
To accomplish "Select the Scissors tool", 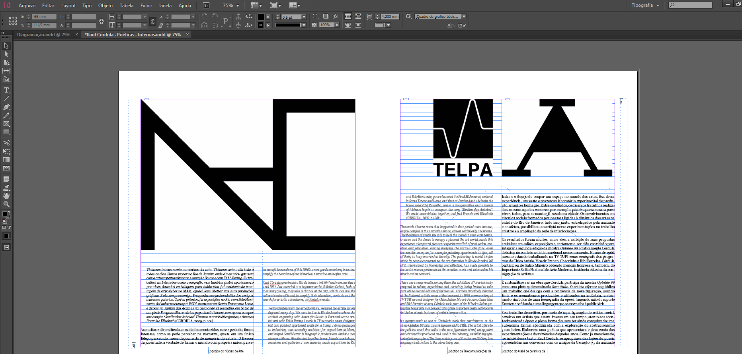I will pos(6,143).
